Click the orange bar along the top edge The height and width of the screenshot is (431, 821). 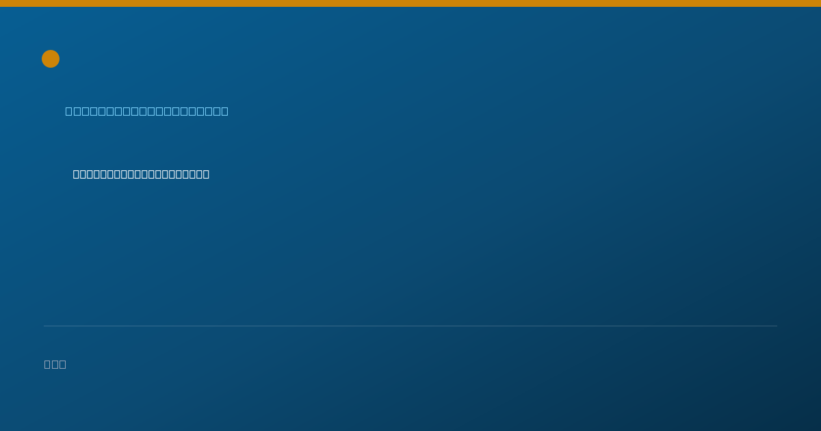click(x=410, y=3)
